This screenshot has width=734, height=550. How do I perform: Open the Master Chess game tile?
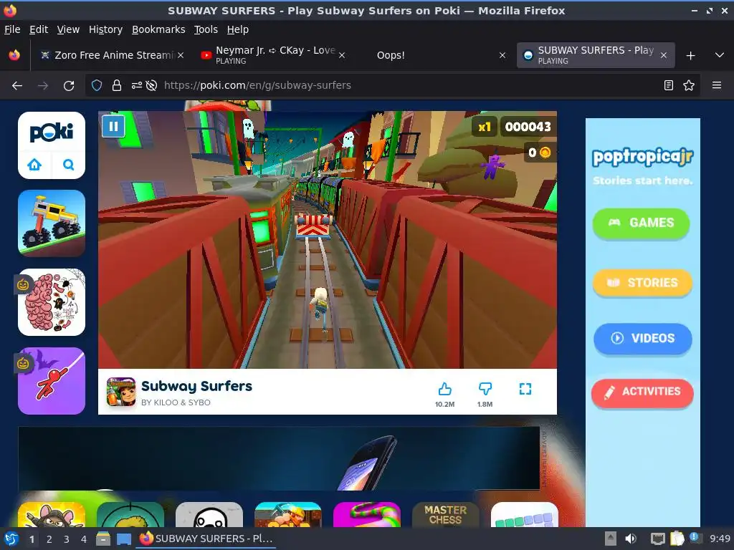pos(446,514)
